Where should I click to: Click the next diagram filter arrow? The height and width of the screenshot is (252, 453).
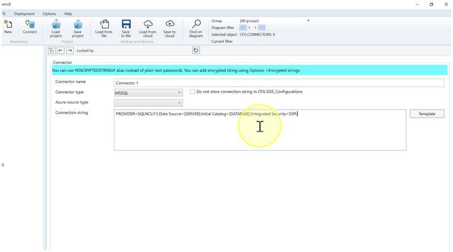pos(255,28)
